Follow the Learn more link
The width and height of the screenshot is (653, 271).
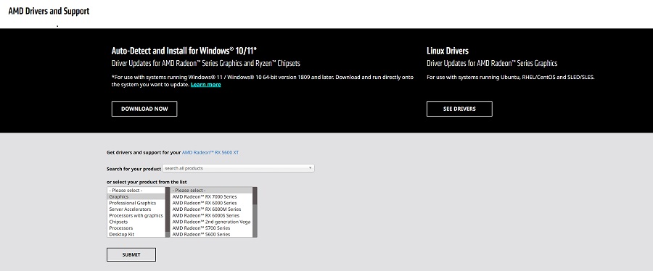pos(206,84)
